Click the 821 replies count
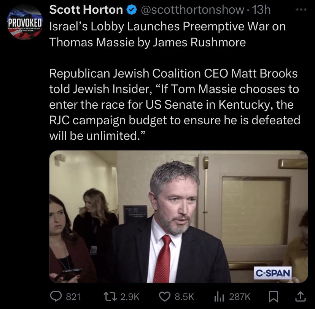Screen dimensions: 315x309 73,297
